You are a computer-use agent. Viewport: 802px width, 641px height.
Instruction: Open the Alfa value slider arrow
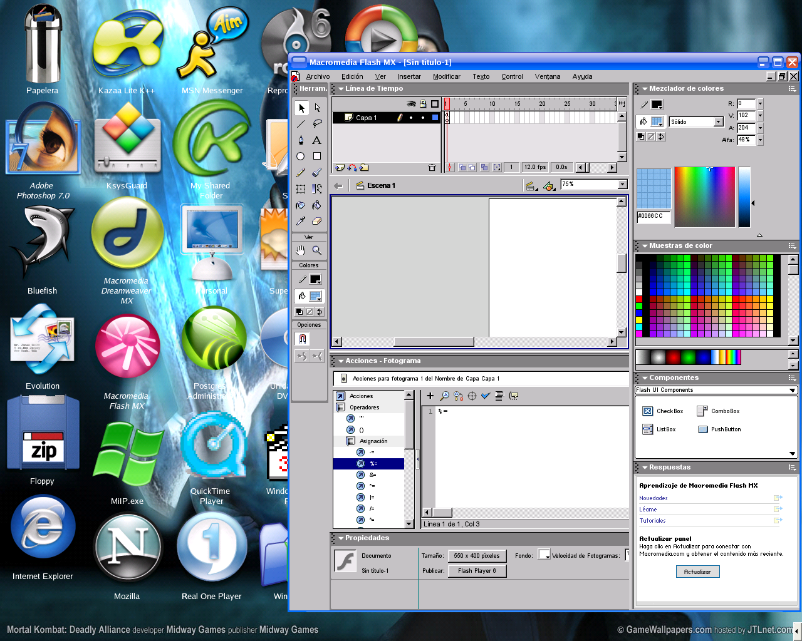click(760, 140)
